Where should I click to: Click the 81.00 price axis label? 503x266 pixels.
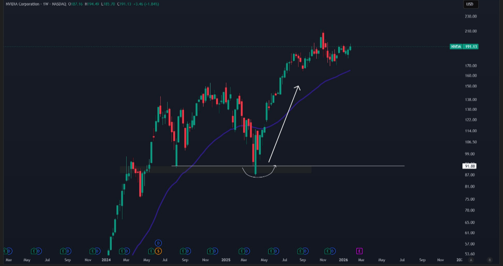[x=469, y=187]
